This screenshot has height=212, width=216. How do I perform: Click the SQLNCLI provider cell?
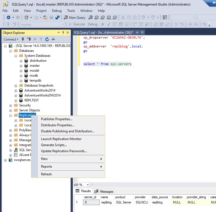142,202
